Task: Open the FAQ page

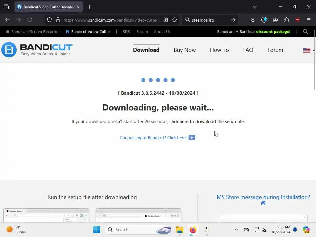Action: tap(248, 50)
